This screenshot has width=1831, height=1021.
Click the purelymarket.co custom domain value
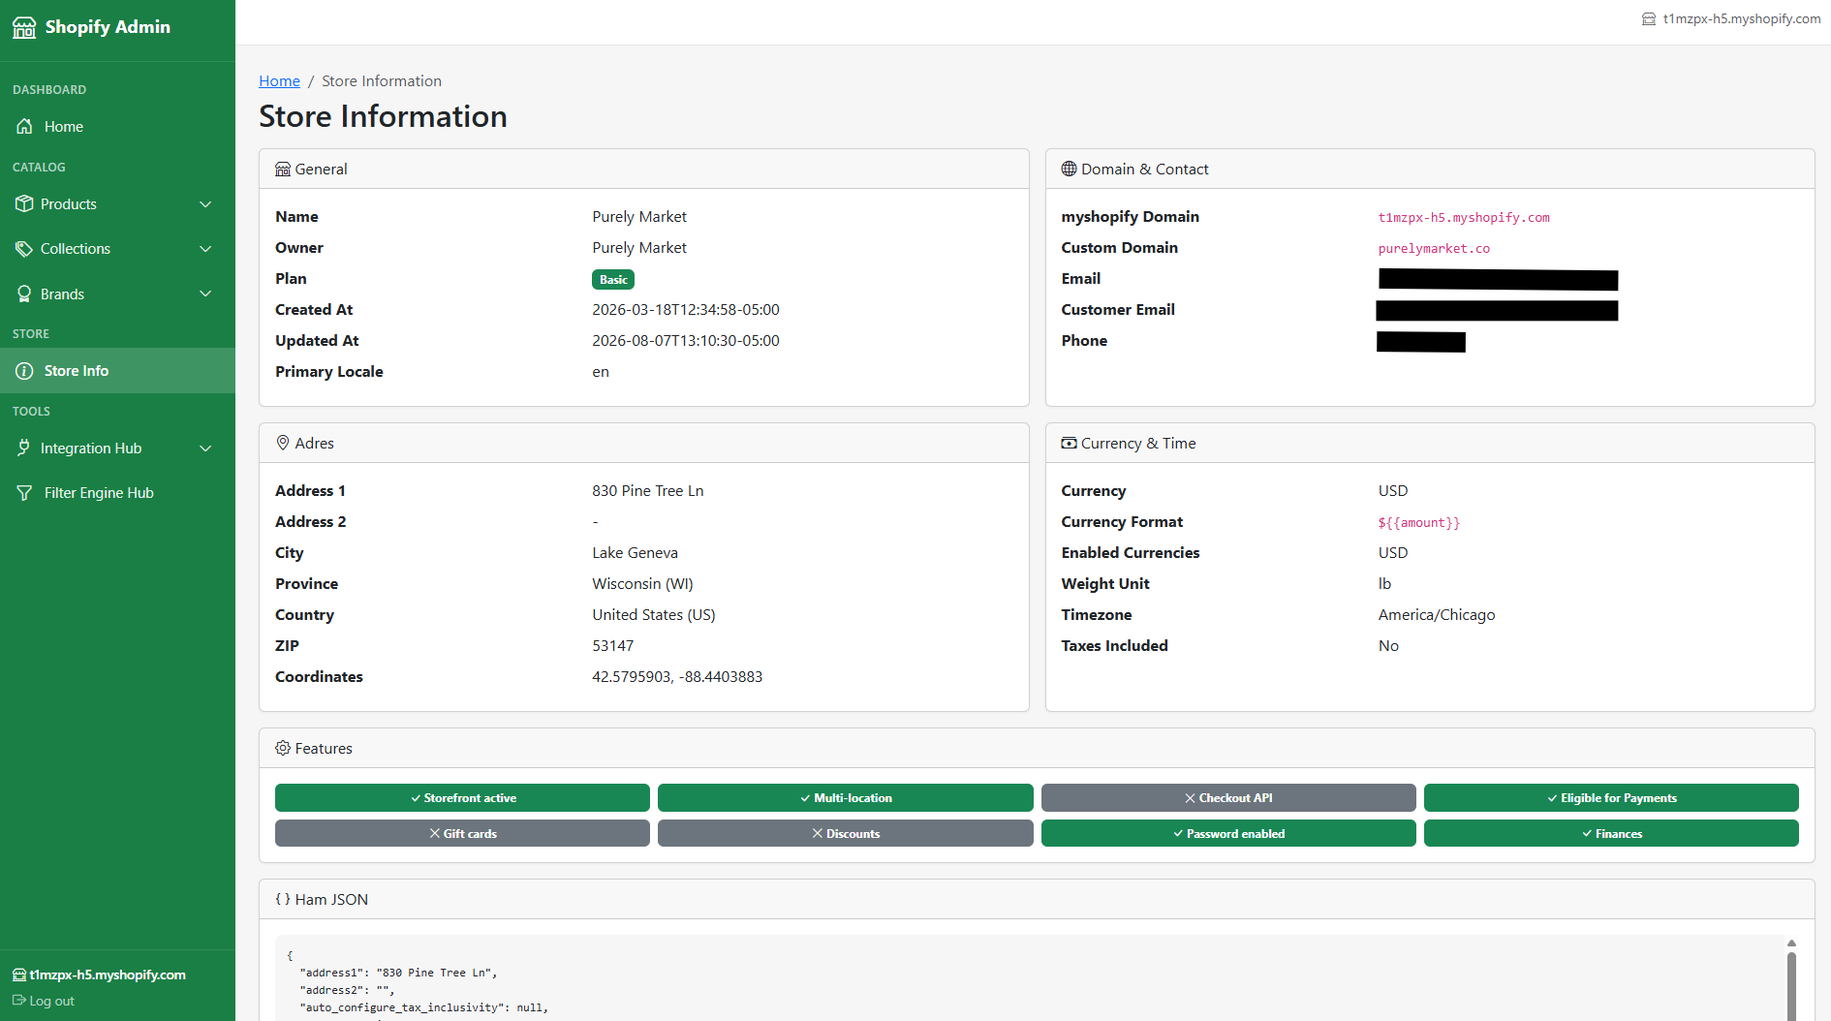click(x=1434, y=249)
